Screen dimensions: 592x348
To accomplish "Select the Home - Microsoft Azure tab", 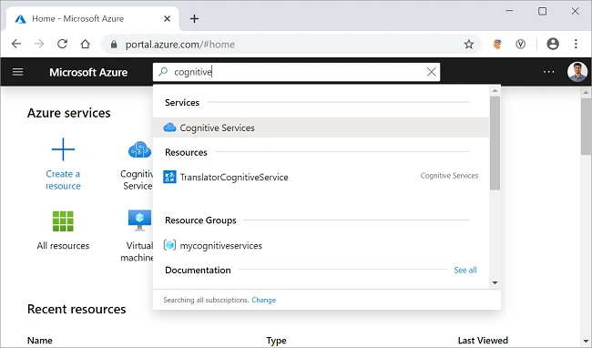I will tap(93, 18).
